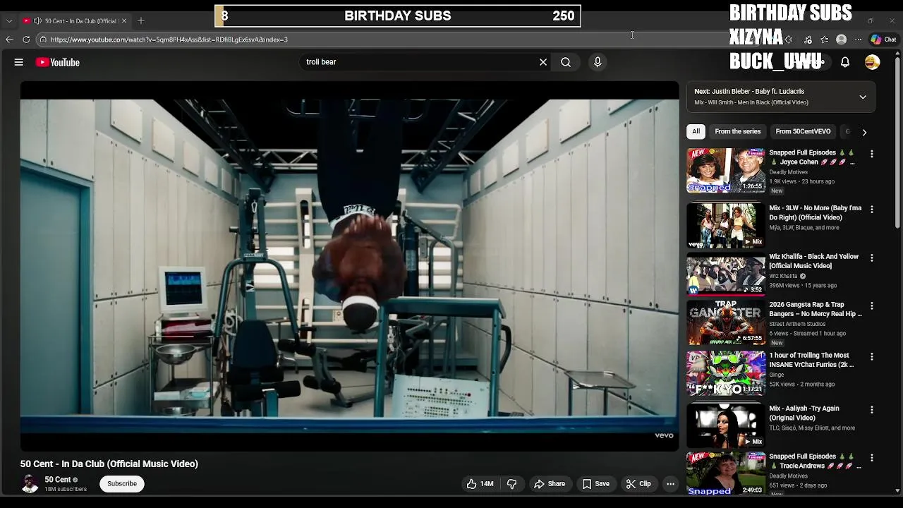Open the browser tab list dropdown

(9, 20)
